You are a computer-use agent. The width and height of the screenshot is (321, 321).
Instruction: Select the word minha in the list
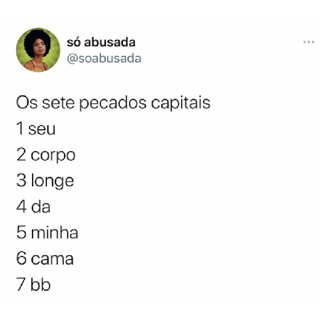[55, 233]
